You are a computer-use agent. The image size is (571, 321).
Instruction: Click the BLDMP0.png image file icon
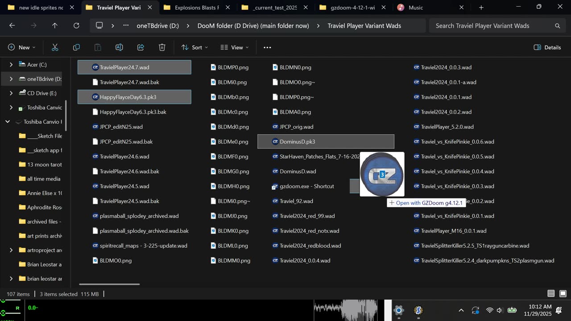(213, 67)
